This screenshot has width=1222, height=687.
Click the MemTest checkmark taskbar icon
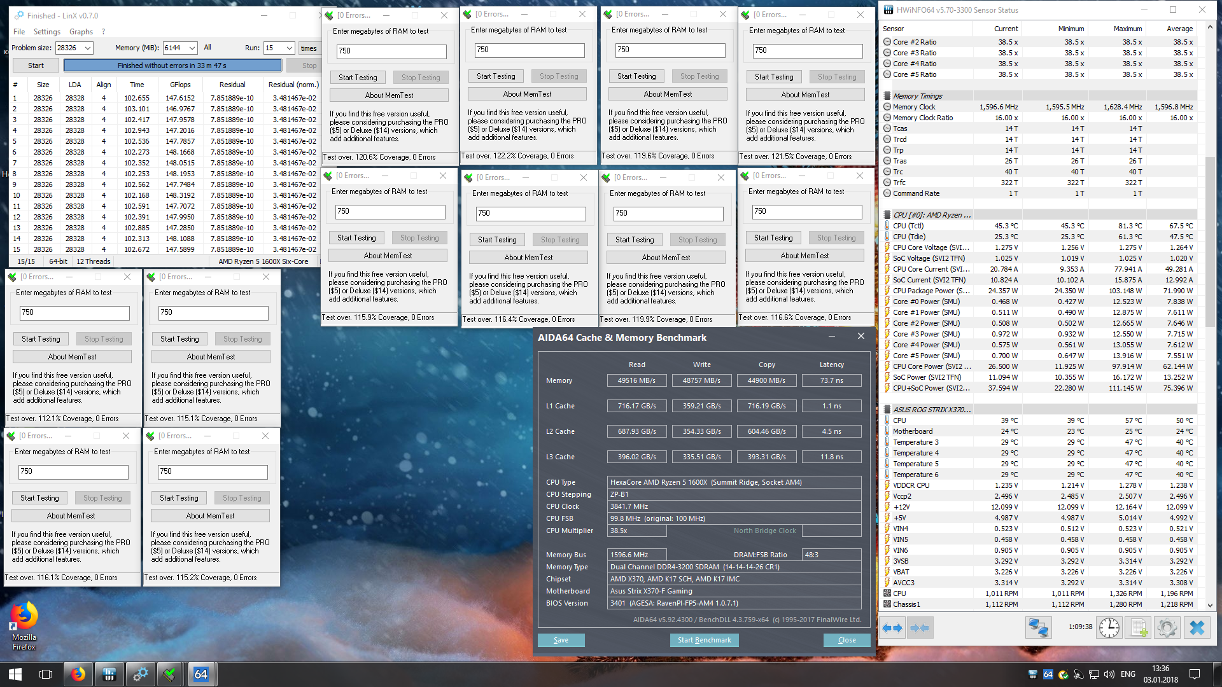[169, 674]
